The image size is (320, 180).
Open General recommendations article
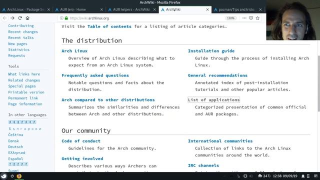tap(217, 75)
